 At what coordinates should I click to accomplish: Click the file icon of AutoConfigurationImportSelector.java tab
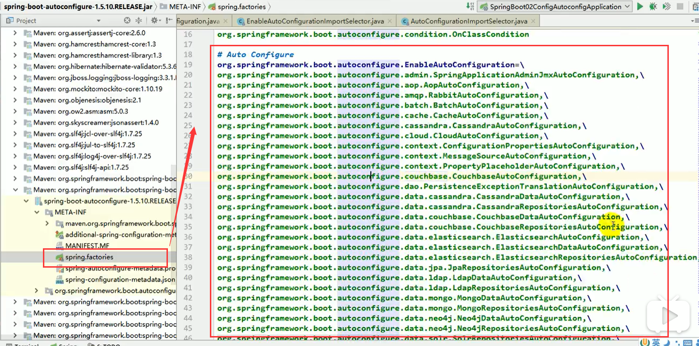(405, 22)
